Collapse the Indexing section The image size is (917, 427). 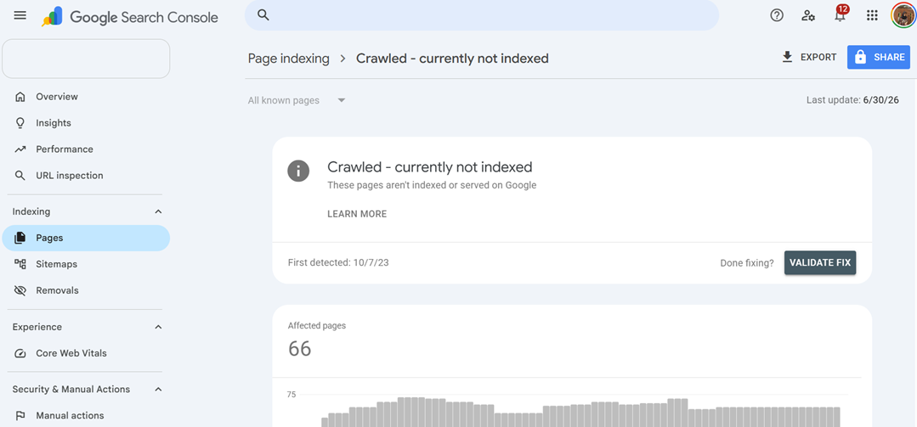[x=158, y=211]
